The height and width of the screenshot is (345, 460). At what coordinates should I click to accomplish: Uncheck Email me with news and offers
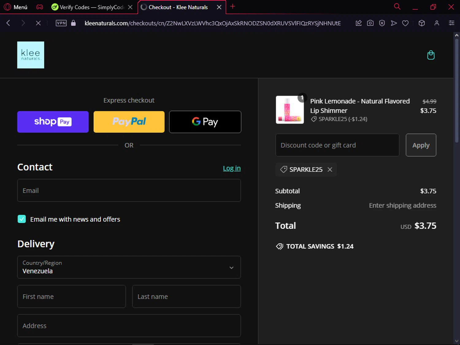point(22,219)
